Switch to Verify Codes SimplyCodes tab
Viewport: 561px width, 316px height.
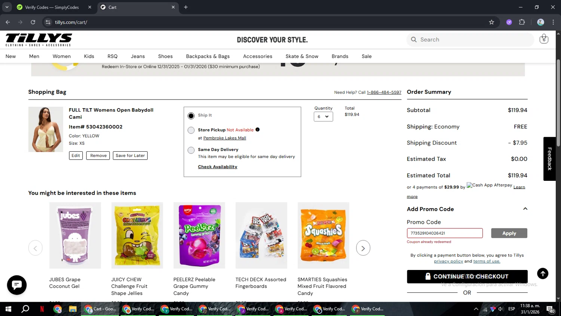[x=54, y=7]
